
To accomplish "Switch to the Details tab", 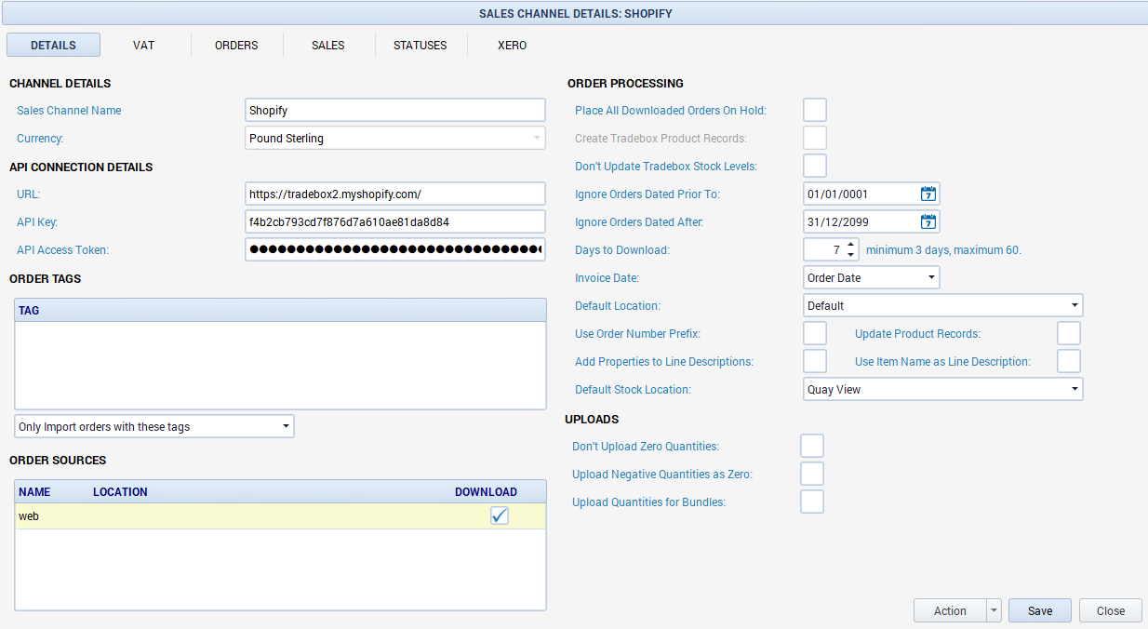I will point(53,45).
